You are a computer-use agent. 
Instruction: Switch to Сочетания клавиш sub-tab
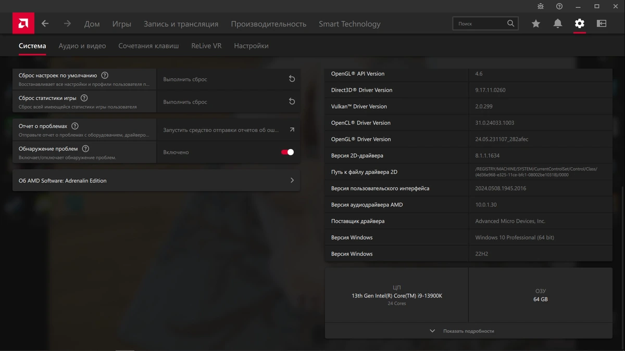pos(148,46)
